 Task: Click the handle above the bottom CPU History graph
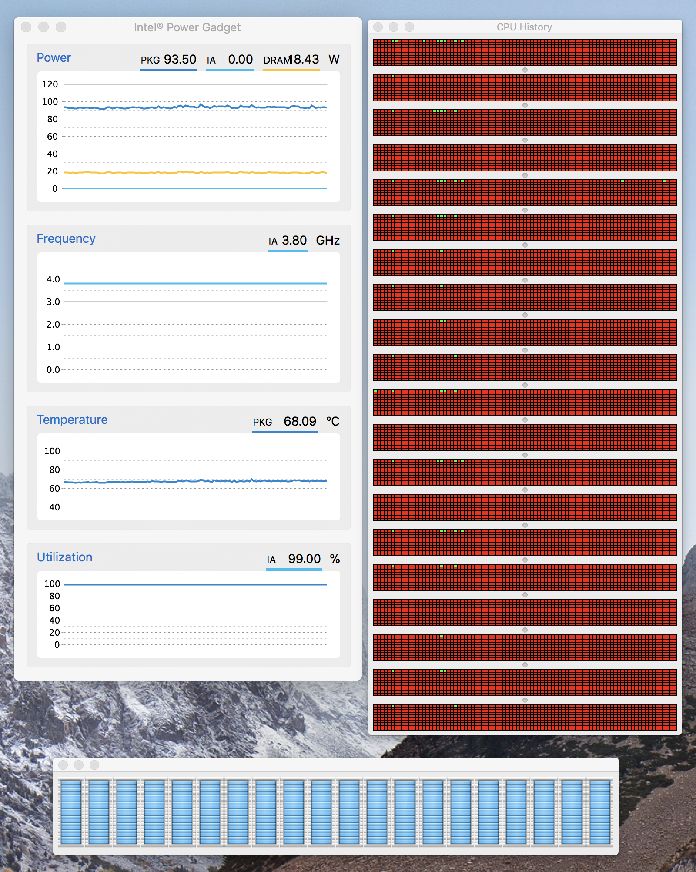click(x=525, y=700)
